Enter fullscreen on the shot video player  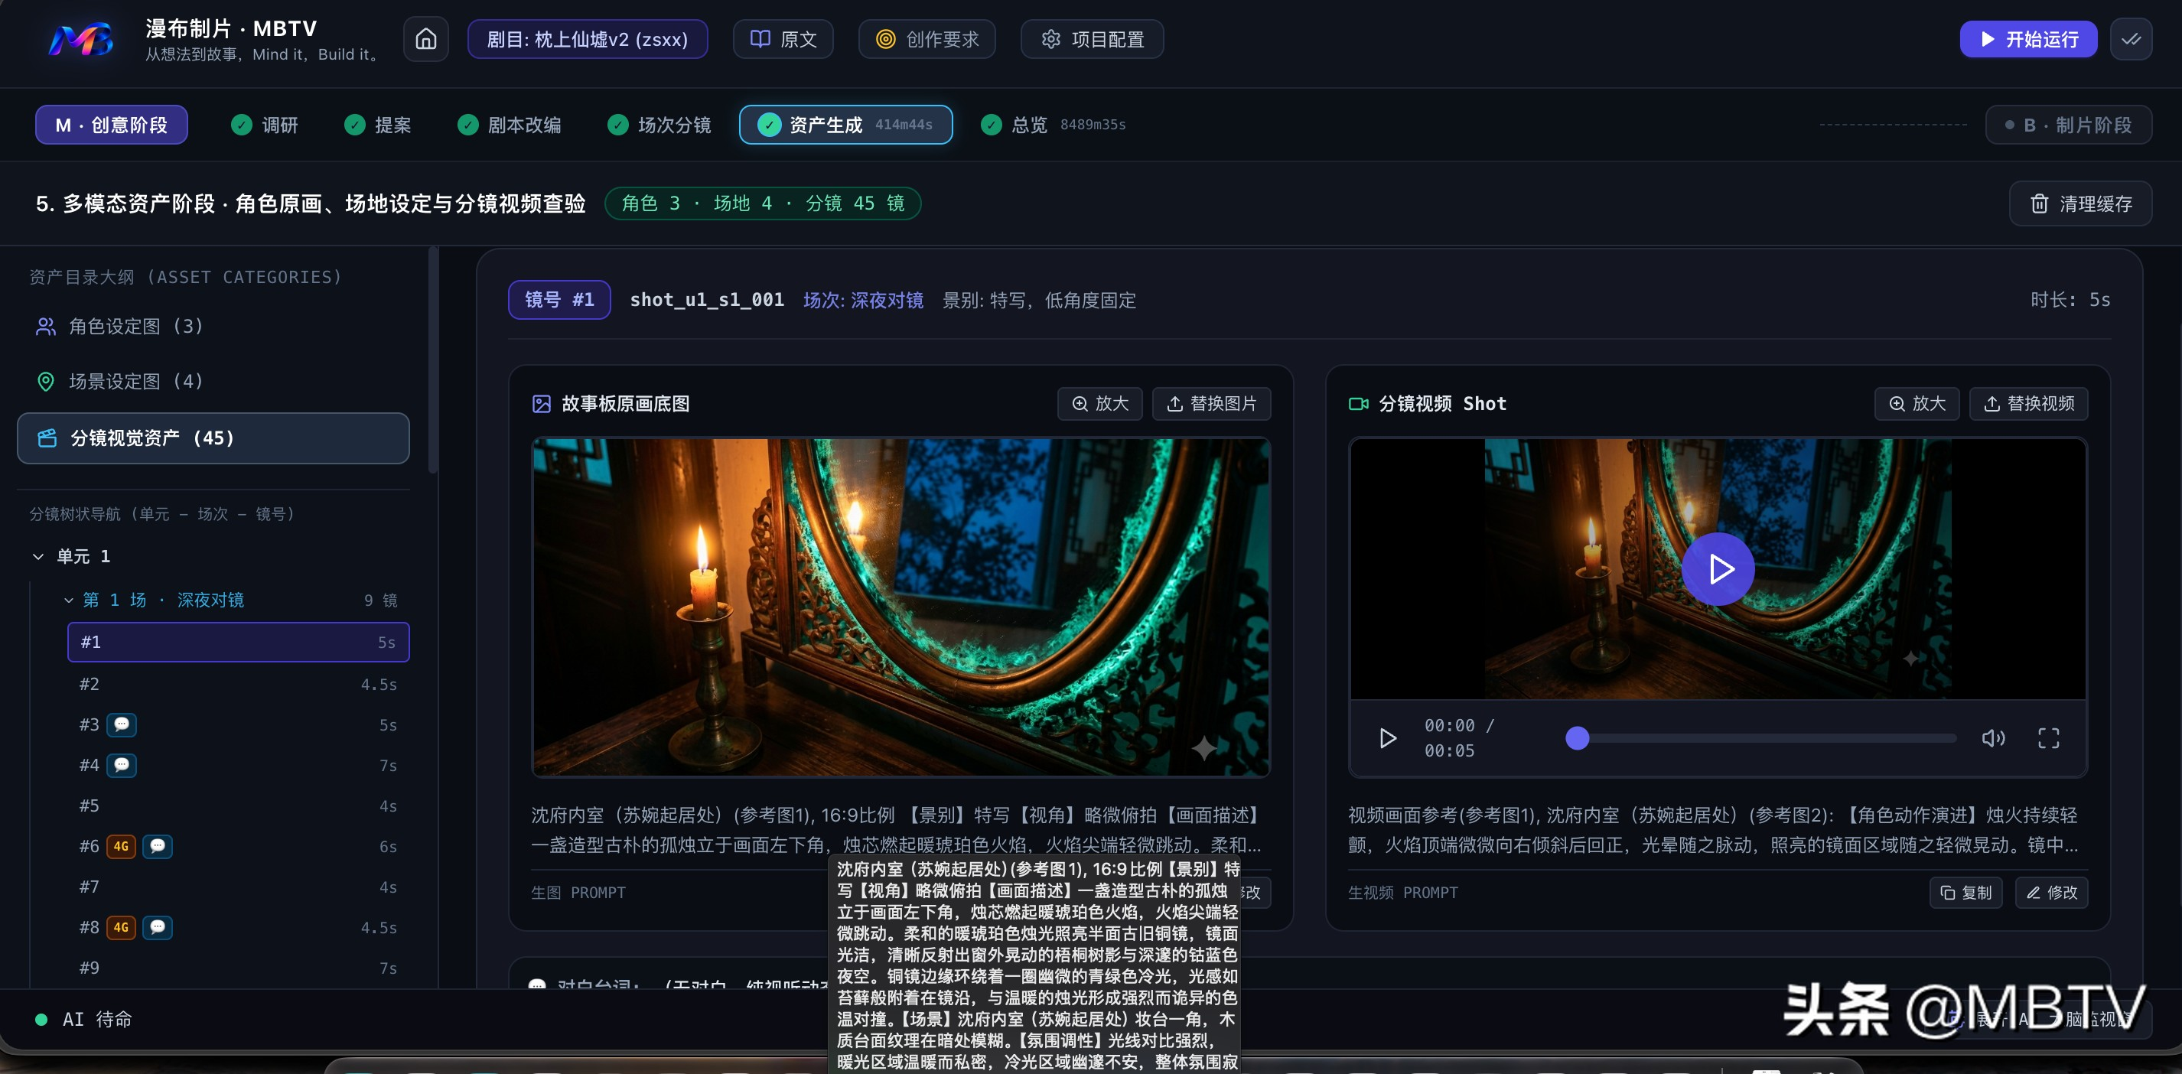pos(2048,737)
